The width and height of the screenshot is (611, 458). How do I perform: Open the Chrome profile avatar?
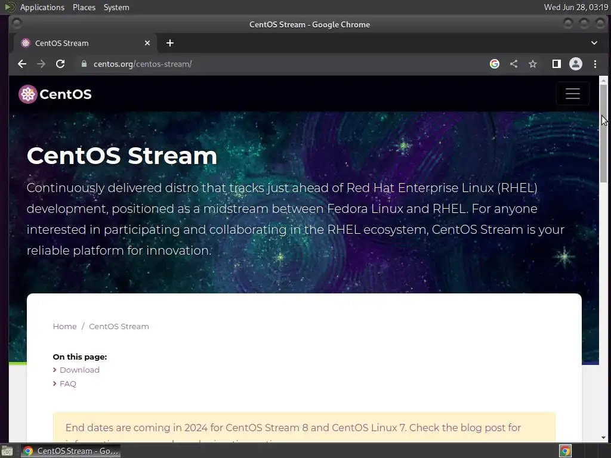[x=576, y=64]
